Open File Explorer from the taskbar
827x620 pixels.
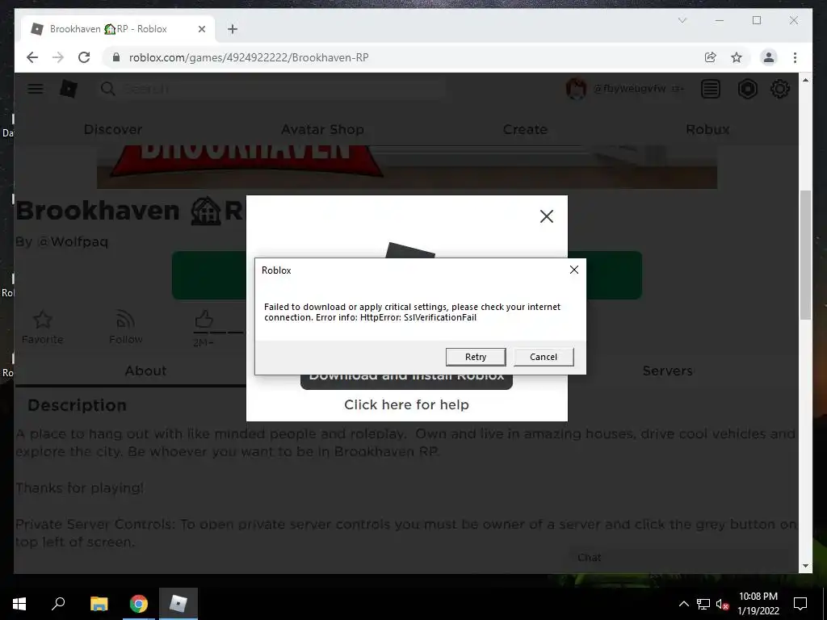(99, 604)
